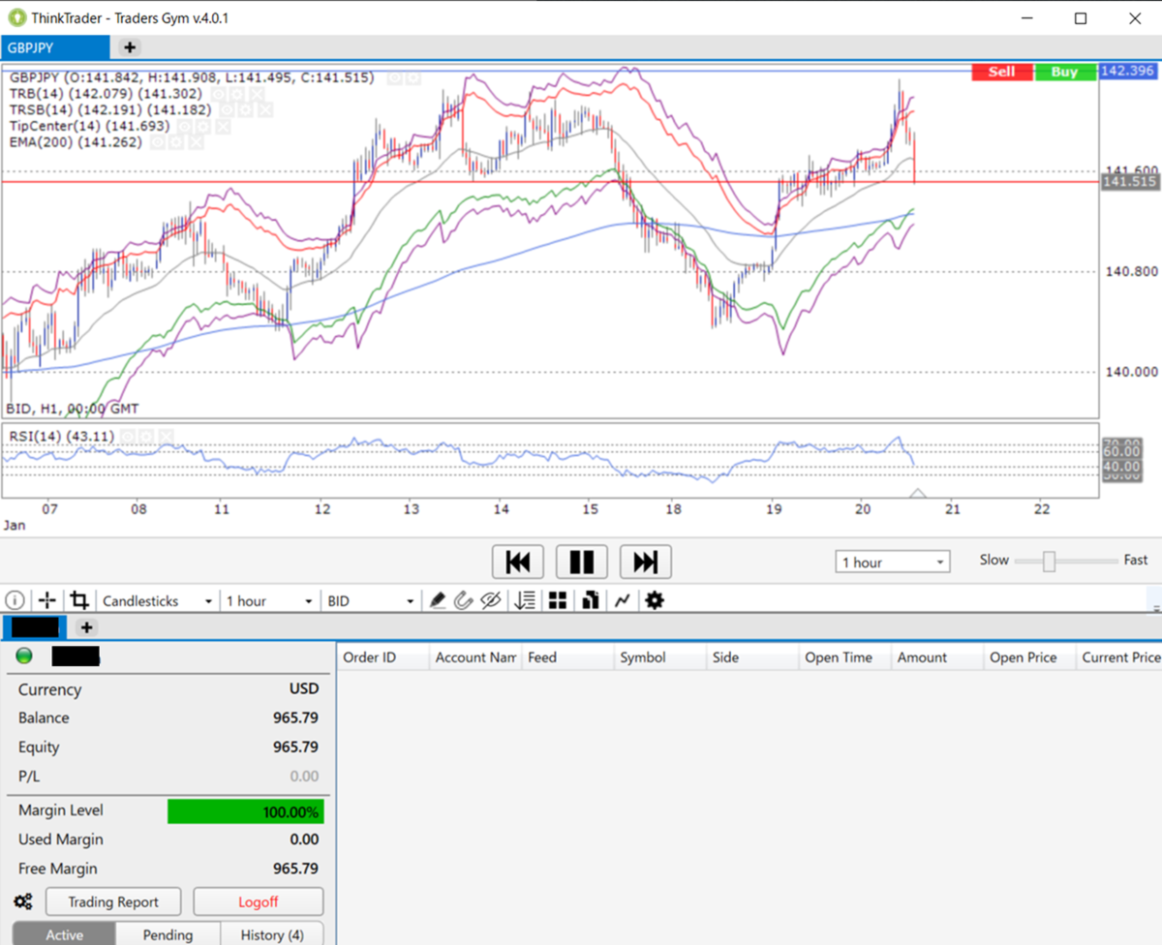Click the Current Price column header

click(1120, 657)
